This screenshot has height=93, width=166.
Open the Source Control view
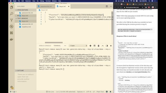[11, 20]
